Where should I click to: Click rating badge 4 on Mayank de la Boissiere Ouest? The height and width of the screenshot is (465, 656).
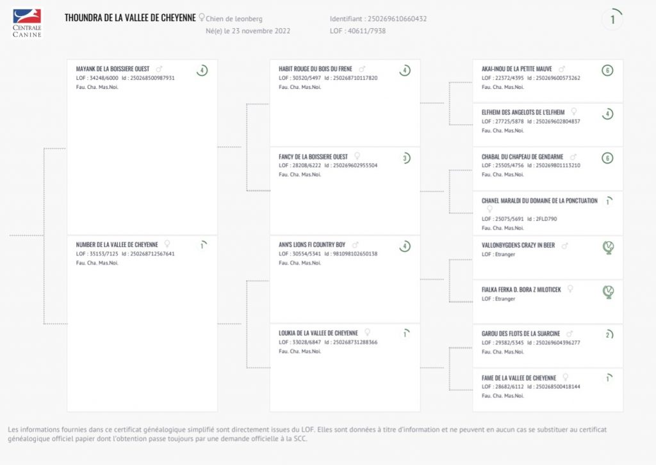tap(202, 70)
